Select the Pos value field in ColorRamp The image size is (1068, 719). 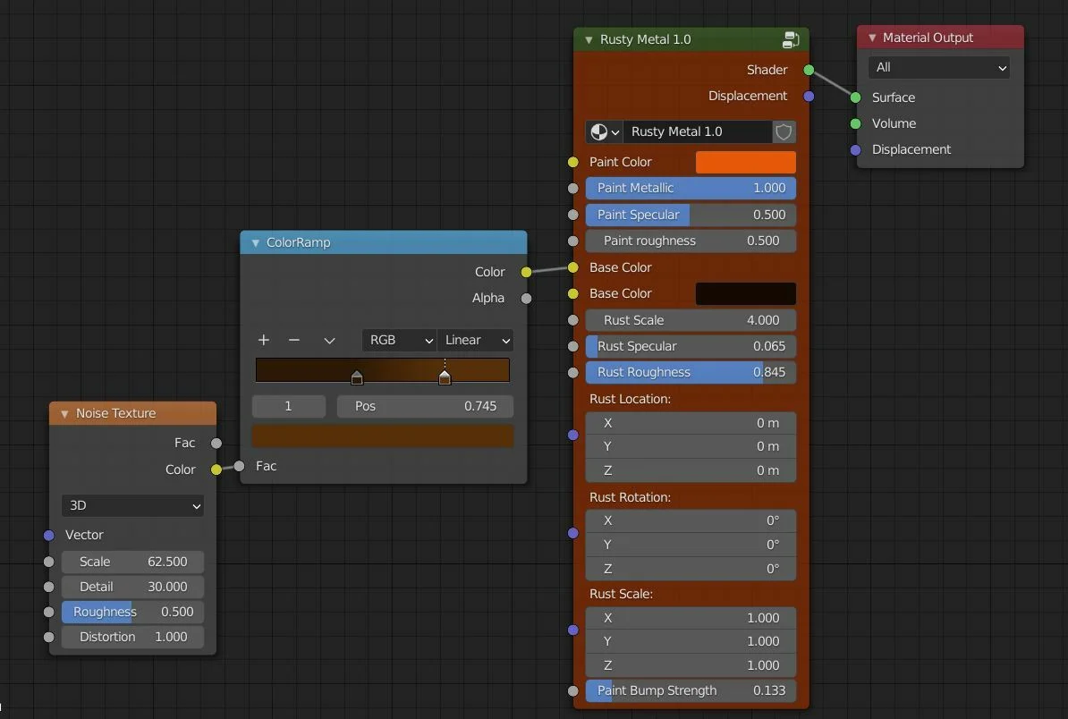click(x=425, y=406)
